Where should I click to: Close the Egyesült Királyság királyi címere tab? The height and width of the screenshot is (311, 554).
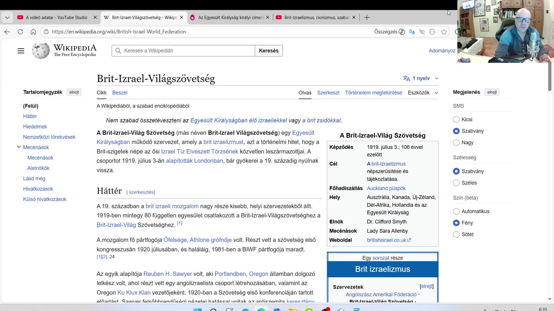[x=267, y=17]
